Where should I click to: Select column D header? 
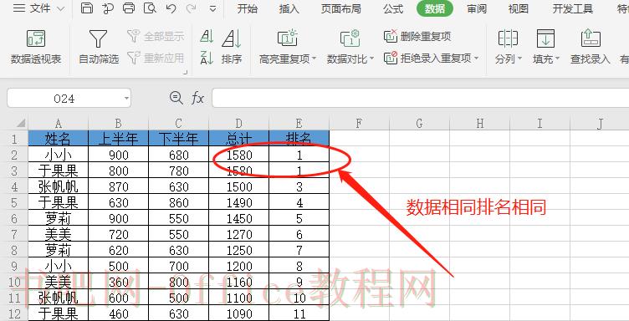pos(238,123)
